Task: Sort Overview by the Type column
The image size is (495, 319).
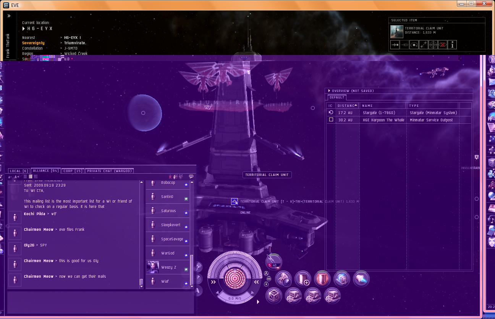Action: (433, 106)
